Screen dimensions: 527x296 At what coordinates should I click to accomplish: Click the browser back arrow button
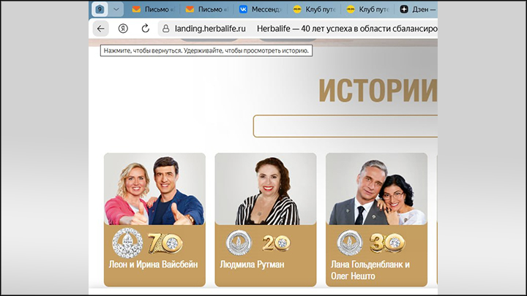pos(101,29)
